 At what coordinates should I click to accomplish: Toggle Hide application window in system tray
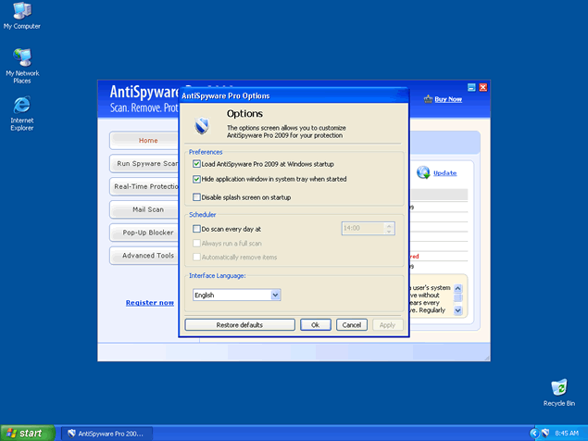tap(196, 179)
